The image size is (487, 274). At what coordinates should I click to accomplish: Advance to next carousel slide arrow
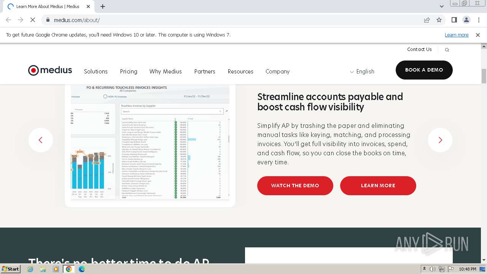point(440,140)
